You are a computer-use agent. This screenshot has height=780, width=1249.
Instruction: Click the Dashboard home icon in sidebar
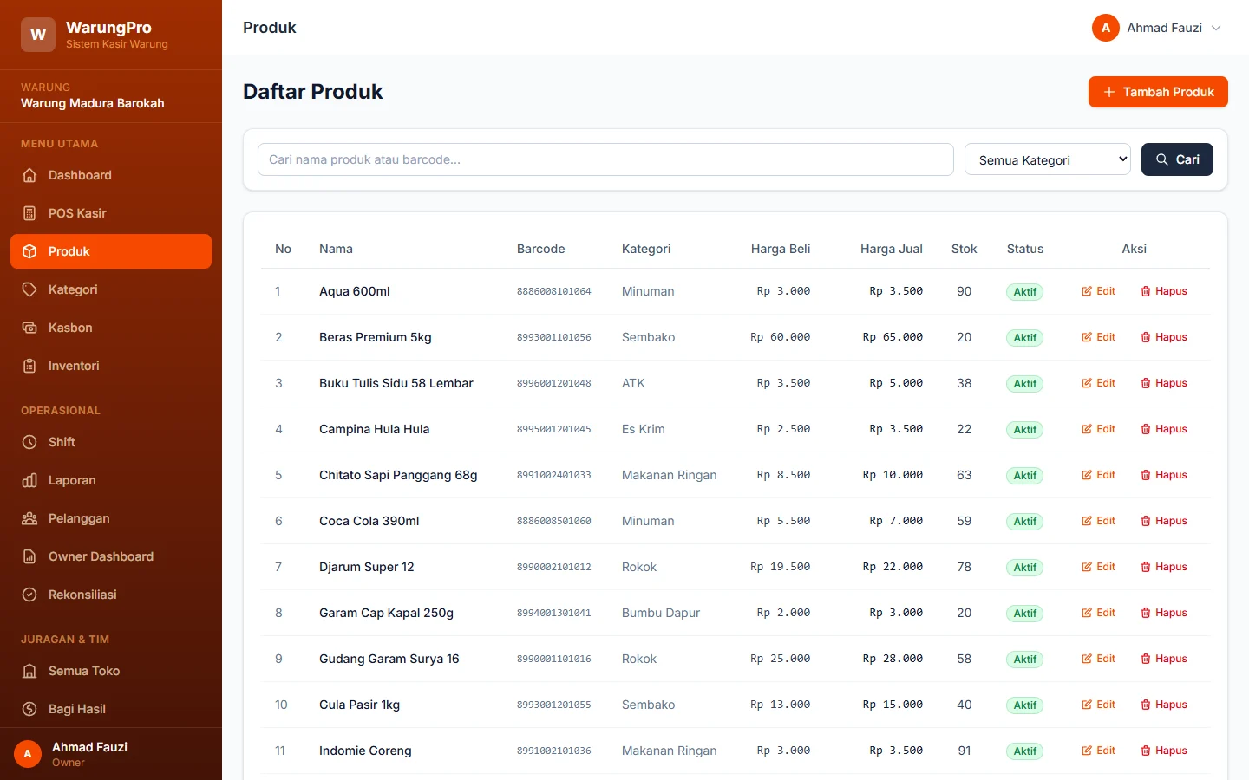(x=29, y=175)
